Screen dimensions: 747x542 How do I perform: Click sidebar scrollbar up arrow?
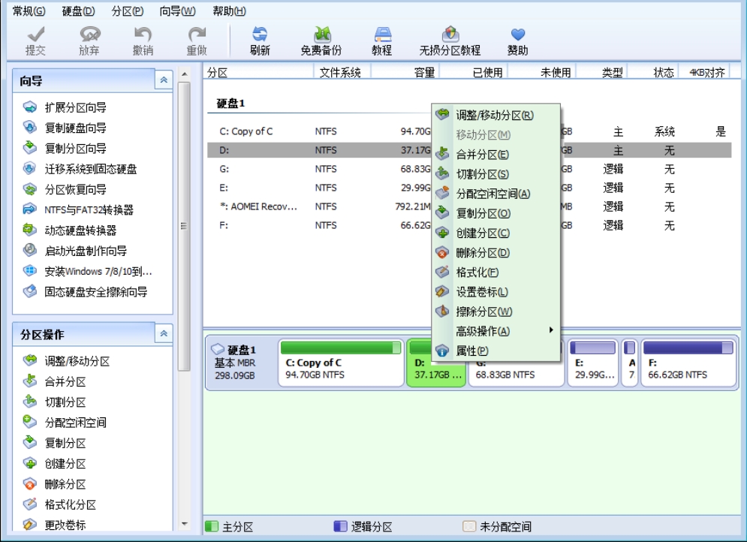pyautogui.click(x=185, y=74)
